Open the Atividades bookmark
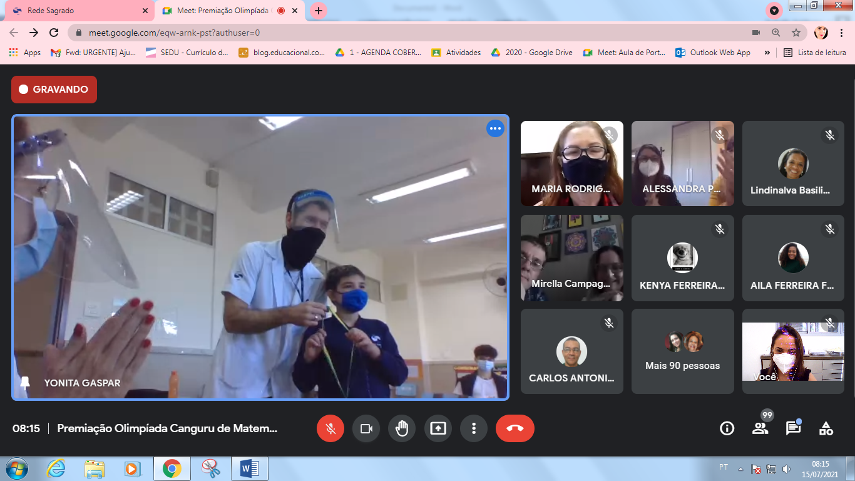The width and height of the screenshot is (855, 481). click(x=456, y=53)
